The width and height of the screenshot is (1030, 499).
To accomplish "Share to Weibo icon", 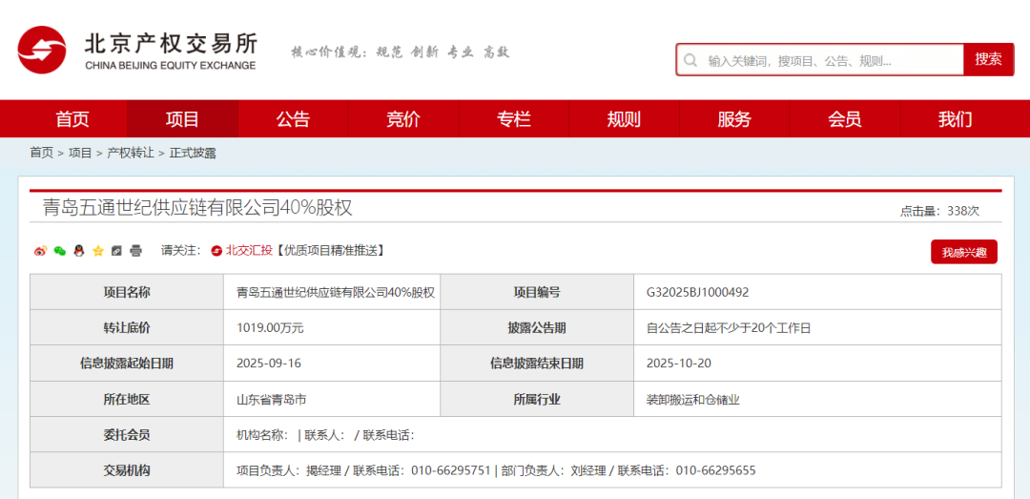I will [x=40, y=251].
